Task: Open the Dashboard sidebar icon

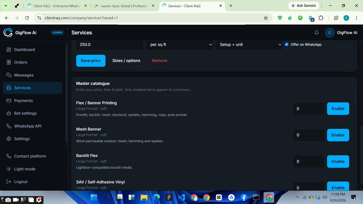Action: (x=9, y=50)
